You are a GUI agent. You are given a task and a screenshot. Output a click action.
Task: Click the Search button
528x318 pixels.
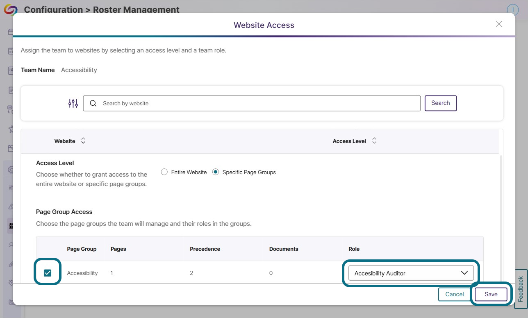click(441, 103)
